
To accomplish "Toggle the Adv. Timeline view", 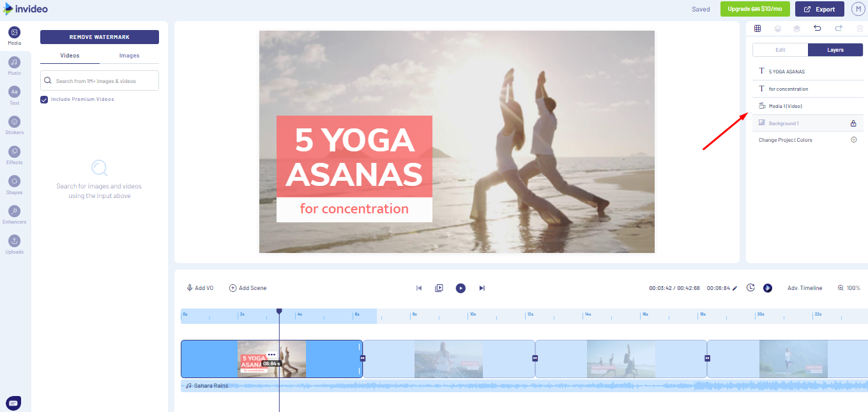I will click(x=804, y=287).
